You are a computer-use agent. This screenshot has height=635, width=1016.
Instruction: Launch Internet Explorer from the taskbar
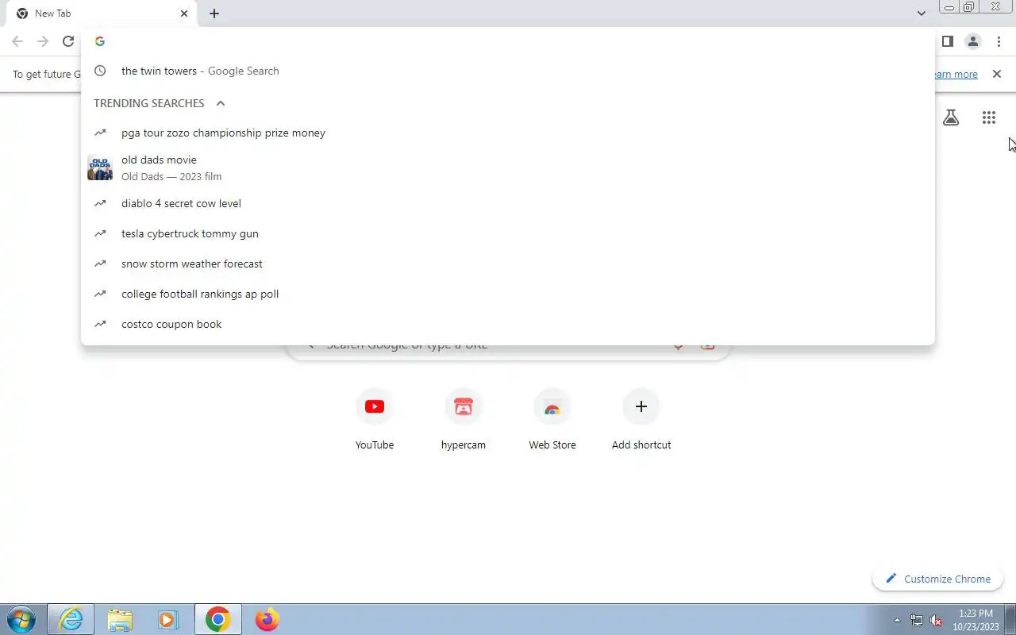tap(71, 619)
